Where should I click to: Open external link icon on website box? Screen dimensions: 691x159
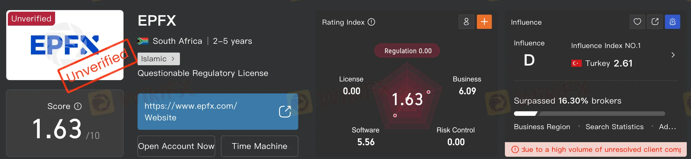(x=285, y=111)
